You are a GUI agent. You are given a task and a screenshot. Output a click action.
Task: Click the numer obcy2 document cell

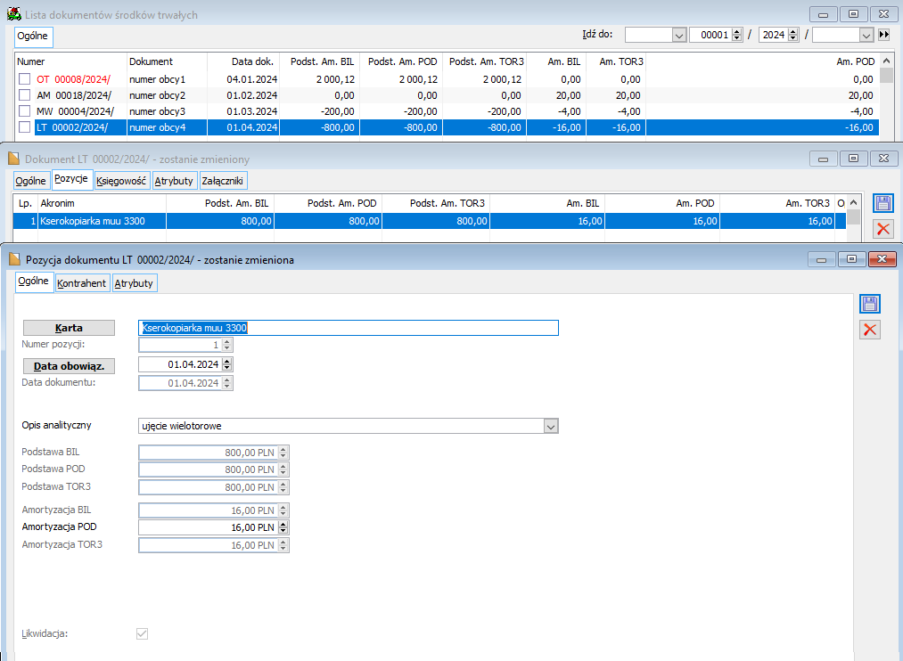[167, 95]
